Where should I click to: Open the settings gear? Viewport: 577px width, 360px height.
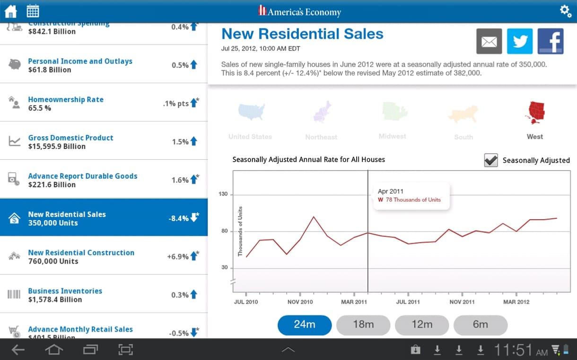[565, 11]
